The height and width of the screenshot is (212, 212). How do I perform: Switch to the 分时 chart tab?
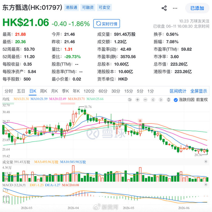9,91
